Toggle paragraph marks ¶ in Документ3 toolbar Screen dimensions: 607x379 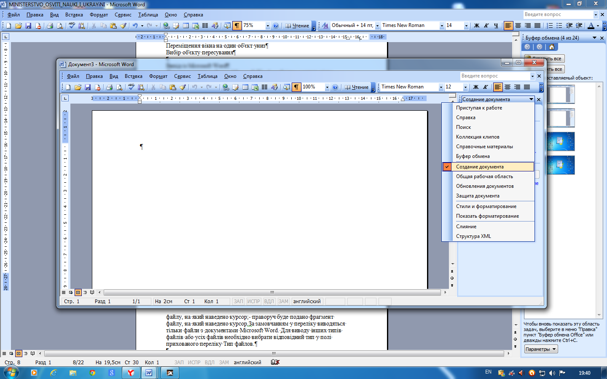(296, 87)
